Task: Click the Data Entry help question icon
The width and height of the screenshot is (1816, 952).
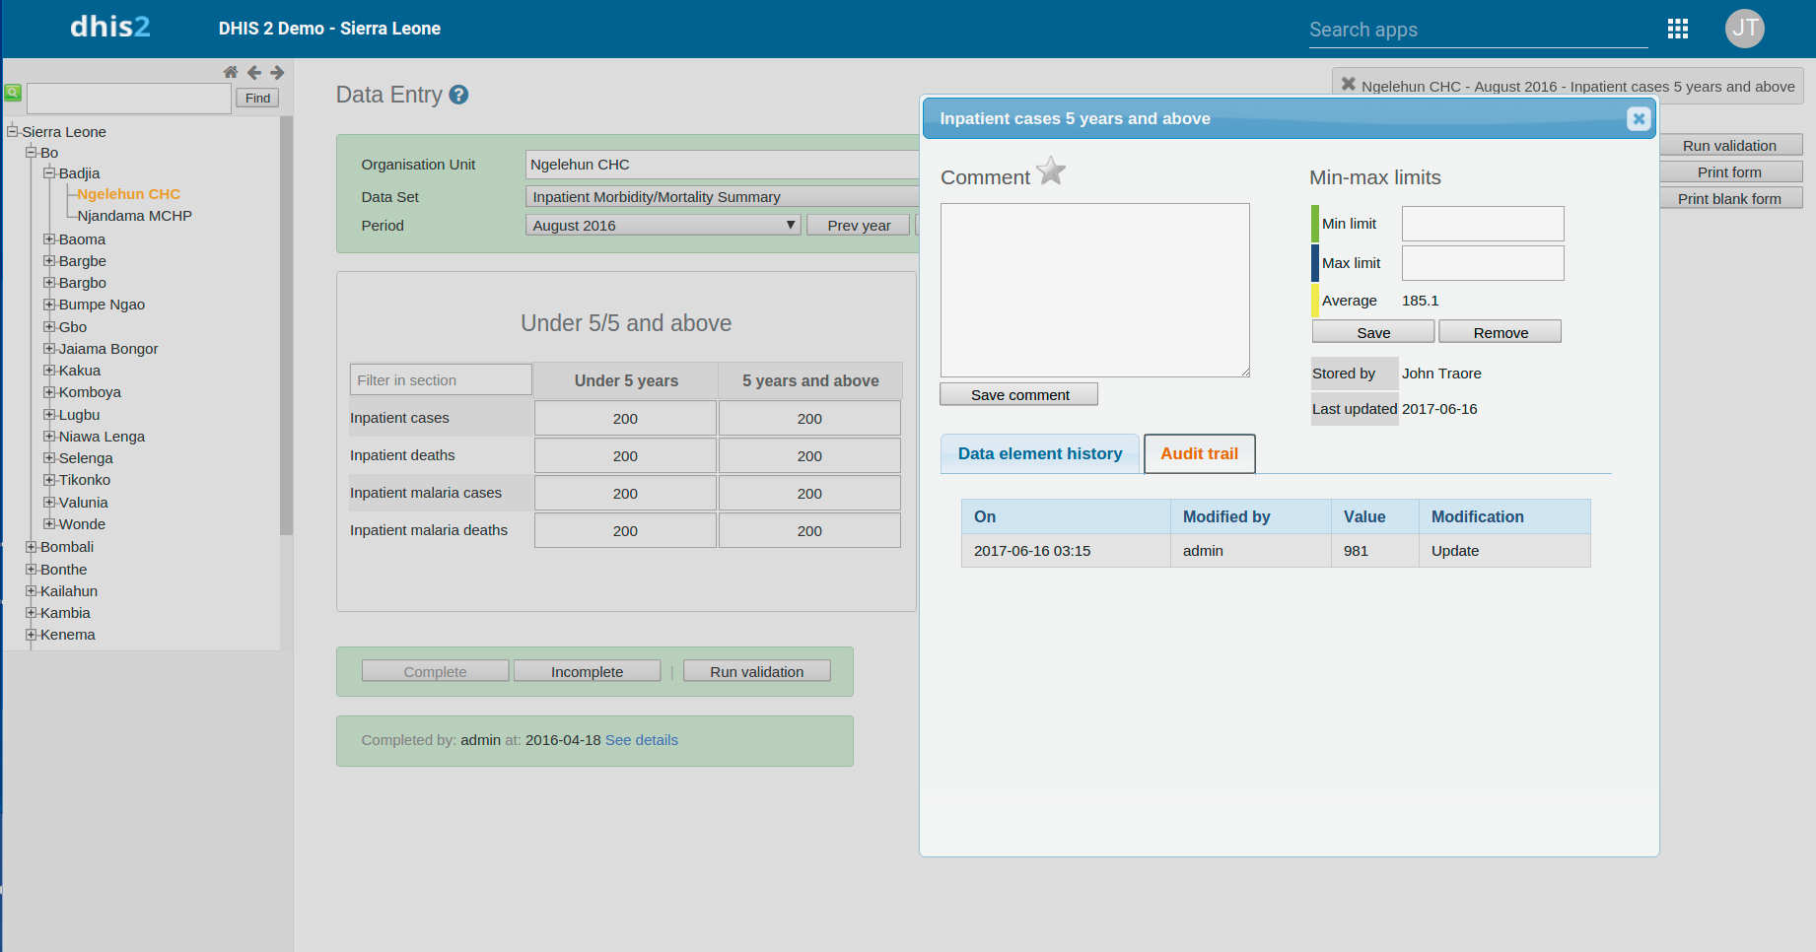Action: [458, 95]
